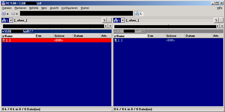Go to root in right panel
225x112 pixels.
[x=216, y=20]
